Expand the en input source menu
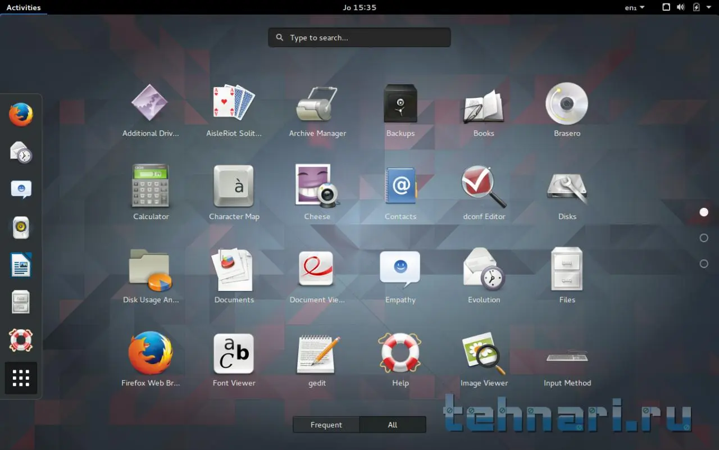Viewport: 719px width, 450px height. point(635,7)
